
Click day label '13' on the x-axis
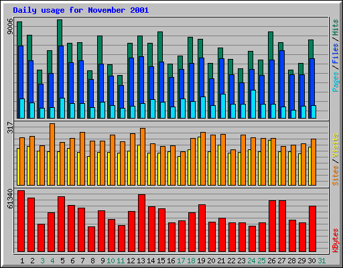141,261
